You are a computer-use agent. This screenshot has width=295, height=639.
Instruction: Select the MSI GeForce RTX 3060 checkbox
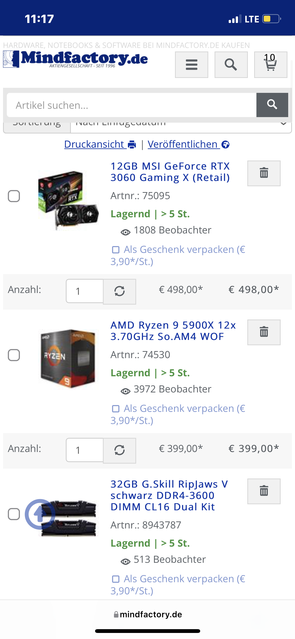pyautogui.click(x=14, y=196)
